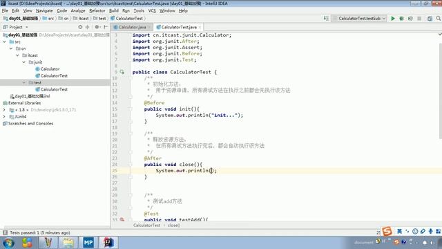The width and height of the screenshot is (442, 249).
Task: Click Sogou skin brush icon
Action: click(423, 231)
